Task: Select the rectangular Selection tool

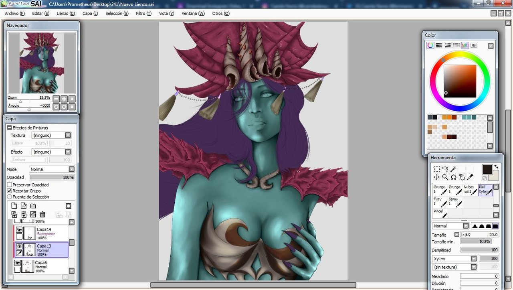Action: pos(437,169)
